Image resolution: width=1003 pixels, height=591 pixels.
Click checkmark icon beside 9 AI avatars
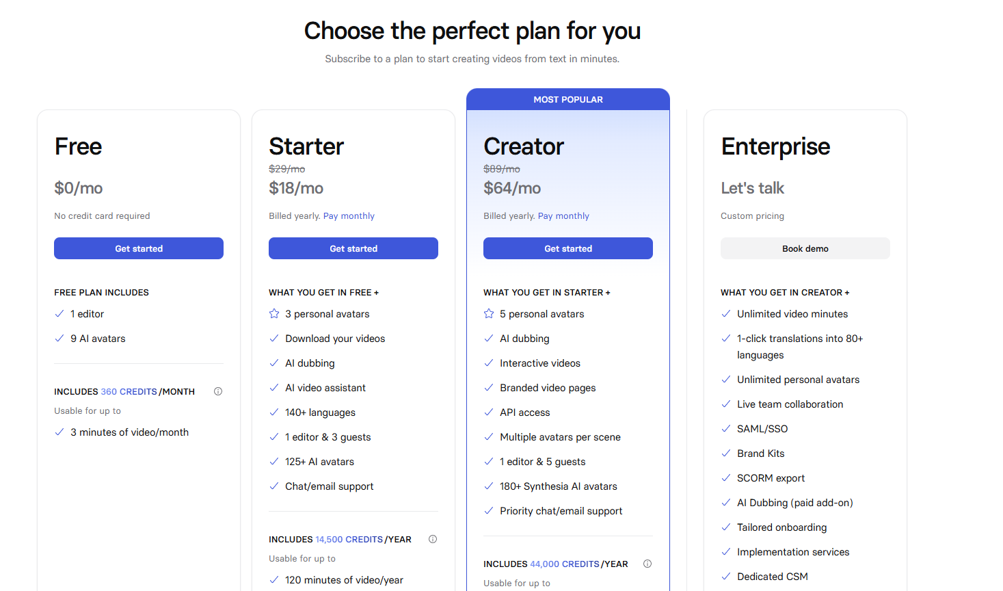click(x=59, y=339)
